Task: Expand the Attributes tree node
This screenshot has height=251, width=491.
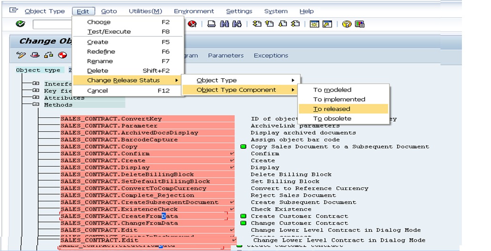Action: click(36, 97)
